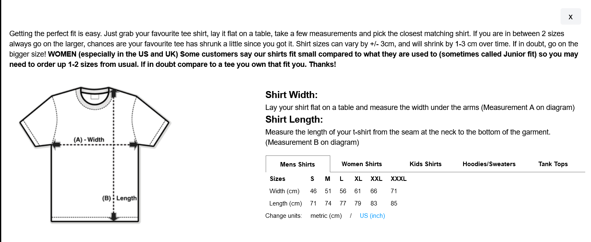Click the Shirt Length heading

294,119
